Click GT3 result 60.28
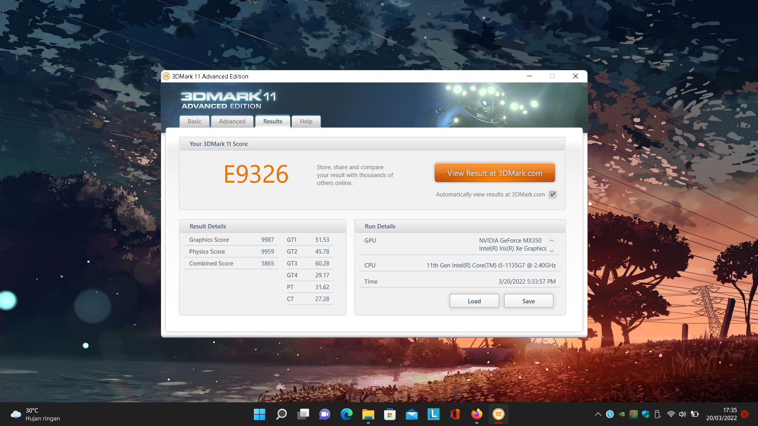 [322, 263]
